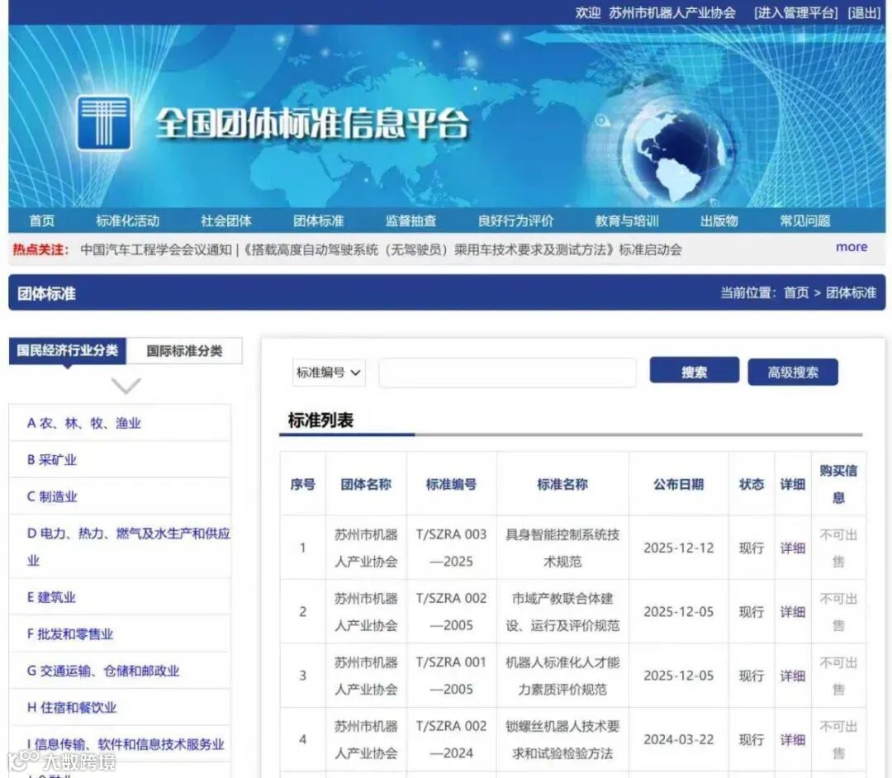Image resolution: width=892 pixels, height=778 pixels.
Task: Click the 购买信息 column header
Action: point(838,484)
